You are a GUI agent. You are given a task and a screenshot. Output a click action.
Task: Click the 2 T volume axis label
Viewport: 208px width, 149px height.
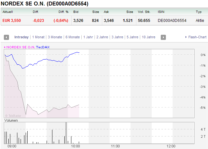pyautogui.click(x=203, y=136)
